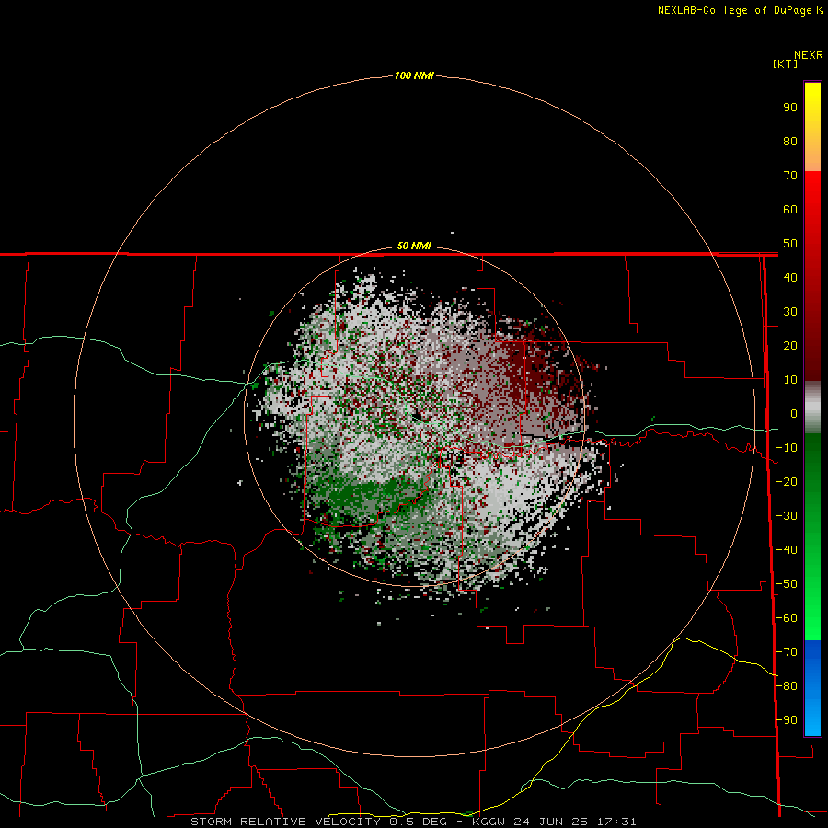Click the gray zero-velocity segment of colorbar
828x828 pixels.
tap(812, 408)
